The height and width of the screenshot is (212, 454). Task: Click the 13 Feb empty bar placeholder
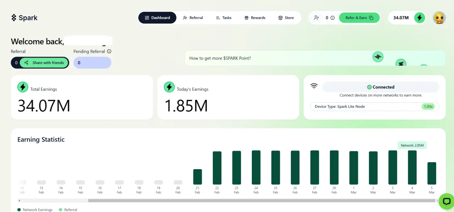coord(41,182)
